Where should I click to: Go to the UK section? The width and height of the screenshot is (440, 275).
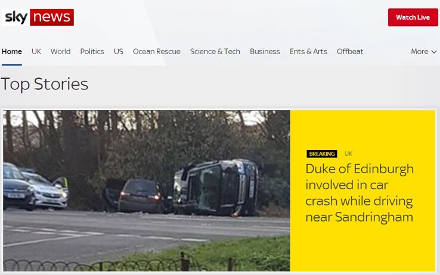[x=36, y=52]
